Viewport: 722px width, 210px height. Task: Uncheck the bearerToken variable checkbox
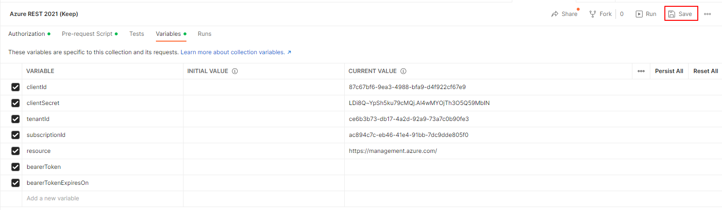pos(15,167)
